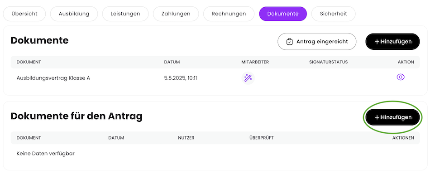Click the Antrag eingereicht button
Image resolution: width=430 pixels, height=174 pixels.
point(317,42)
